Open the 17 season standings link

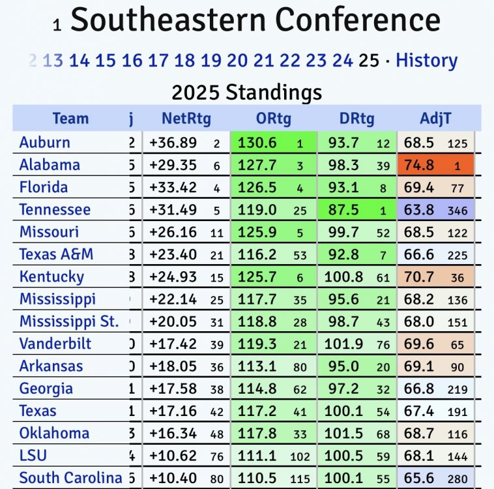point(158,61)
